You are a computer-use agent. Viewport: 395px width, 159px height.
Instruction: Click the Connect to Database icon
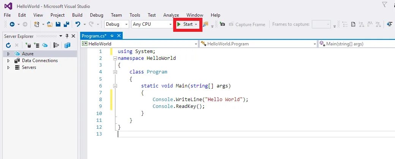point(28,45)
